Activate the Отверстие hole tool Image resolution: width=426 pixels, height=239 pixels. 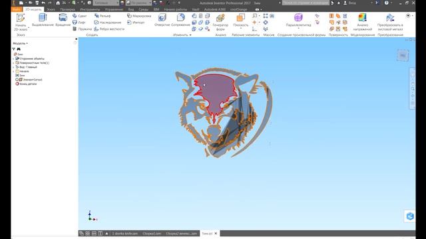[x=162, y=20]
